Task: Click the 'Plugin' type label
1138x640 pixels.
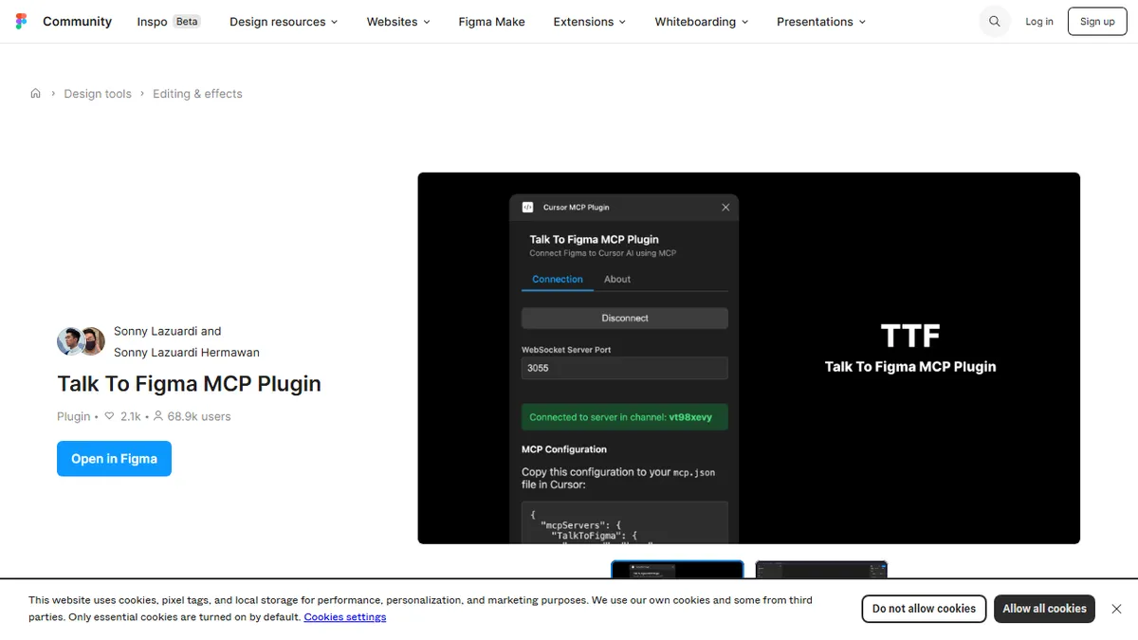Action: pyautogui.click(x=74, y=416)
